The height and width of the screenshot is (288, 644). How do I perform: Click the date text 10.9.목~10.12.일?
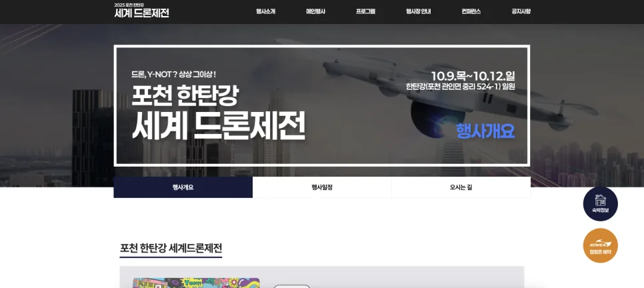pyautogui.click(x=473, y=76)
